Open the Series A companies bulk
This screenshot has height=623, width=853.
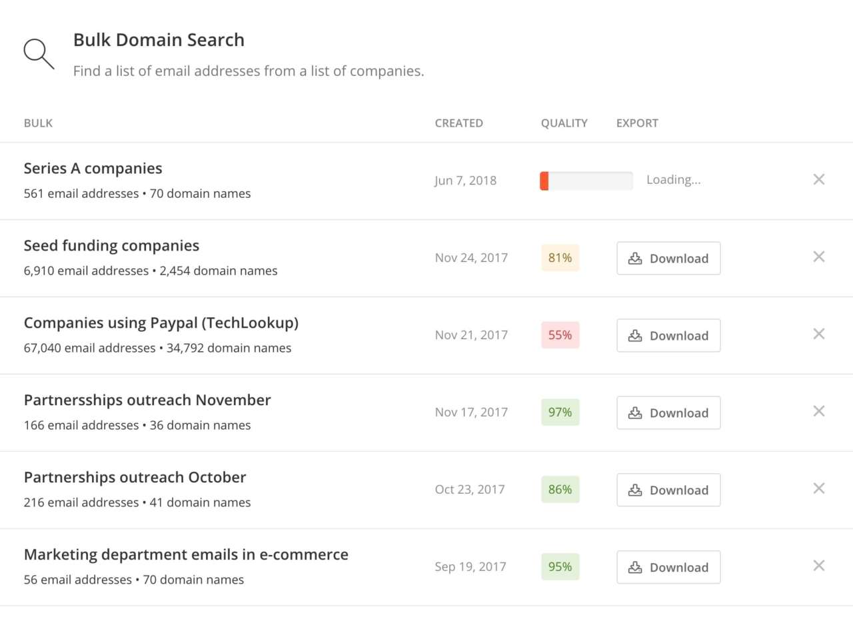pos(93,169)
